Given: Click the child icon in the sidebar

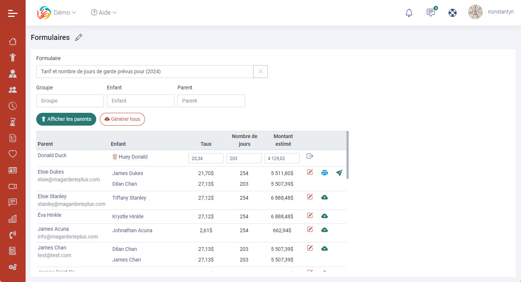Looking at the screenshot, I should pos(12,57).
